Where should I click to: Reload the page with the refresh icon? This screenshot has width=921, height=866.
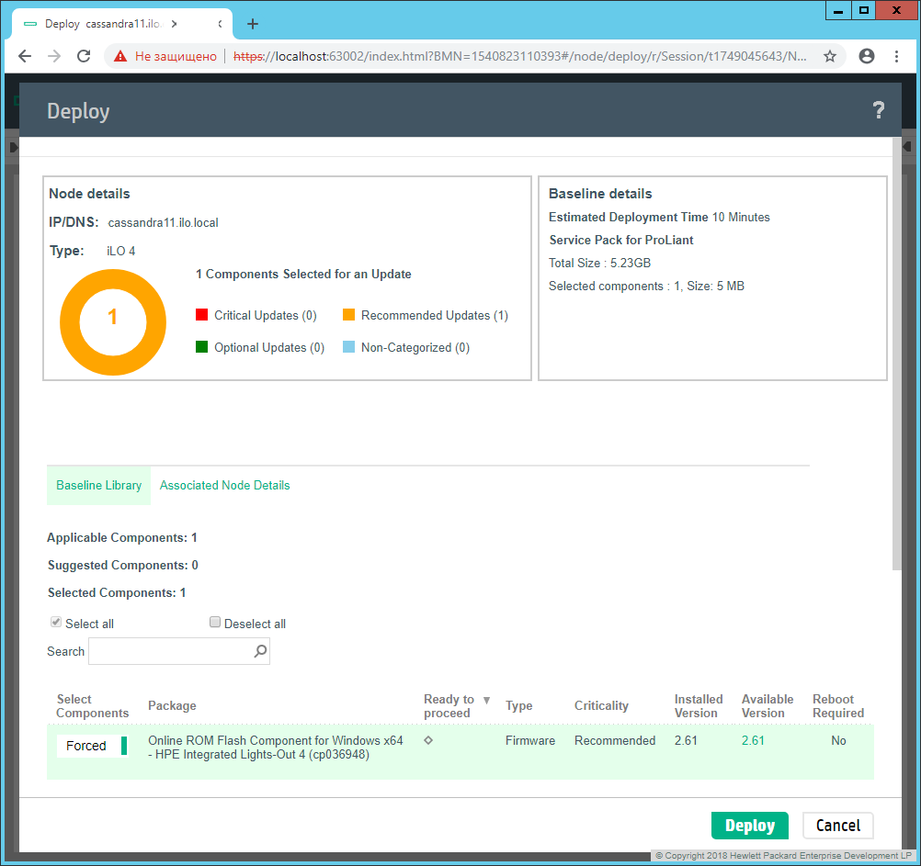[84, 55]
